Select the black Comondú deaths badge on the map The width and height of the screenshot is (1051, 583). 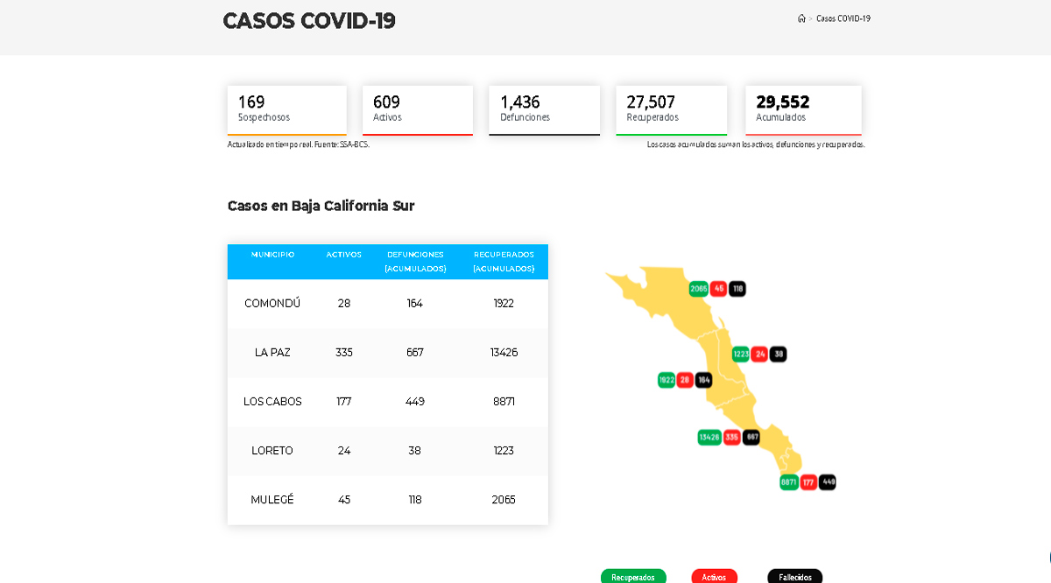[703, 379]
